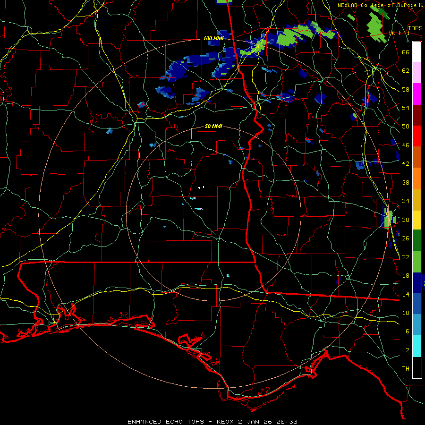Click the yellow legend swatch
Image resolution: width=425 pixels, height=425 pixels.
tap(417, 220)
